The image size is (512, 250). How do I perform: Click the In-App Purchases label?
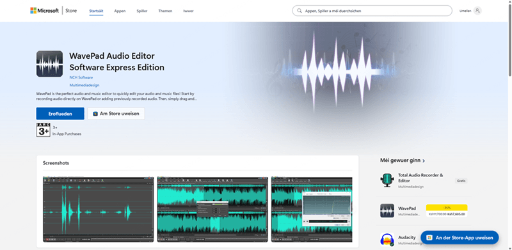click(67, 134)
